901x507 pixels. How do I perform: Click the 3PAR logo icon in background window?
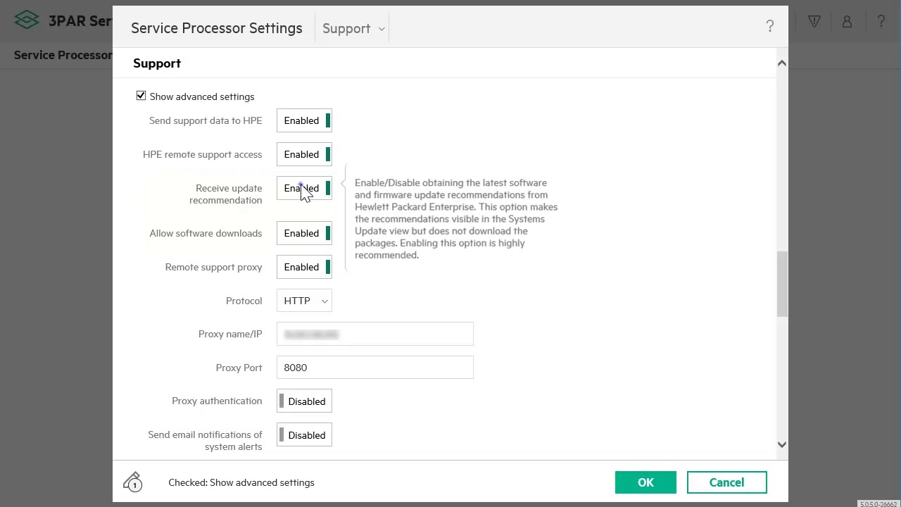coord(27,20)
